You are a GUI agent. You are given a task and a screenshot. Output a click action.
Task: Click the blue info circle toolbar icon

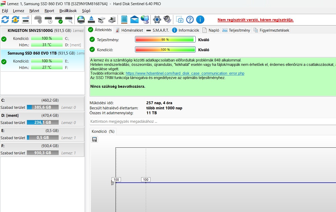coord(200,20)
